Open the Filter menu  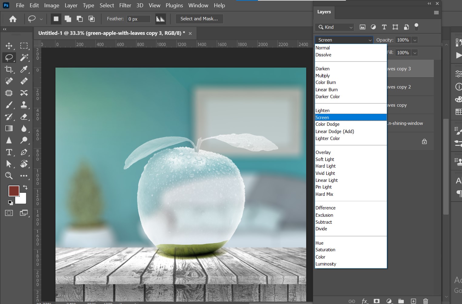coord(125,5)
